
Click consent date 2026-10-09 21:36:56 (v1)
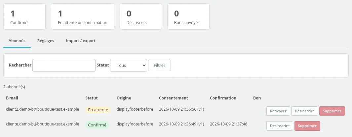pos(181,109)
